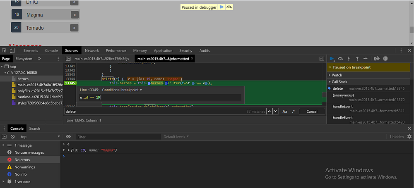
Task: Close the formatted file tab
Action: 192,59
